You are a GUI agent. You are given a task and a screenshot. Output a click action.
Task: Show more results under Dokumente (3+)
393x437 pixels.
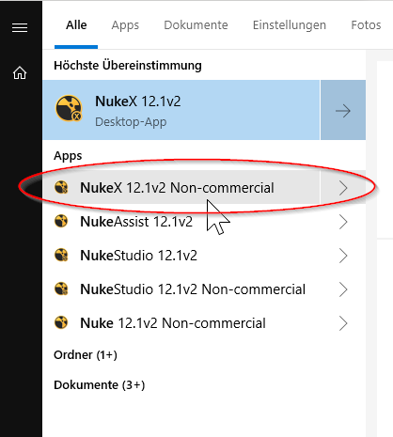pos(100,385)
